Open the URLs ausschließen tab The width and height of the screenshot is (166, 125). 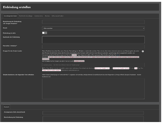click(58, 16)
